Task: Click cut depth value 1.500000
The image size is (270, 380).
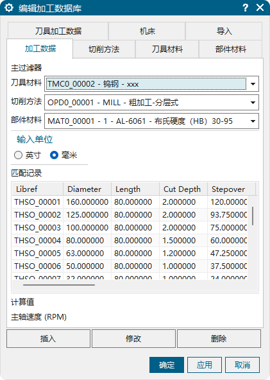Action: coord(179,241)
